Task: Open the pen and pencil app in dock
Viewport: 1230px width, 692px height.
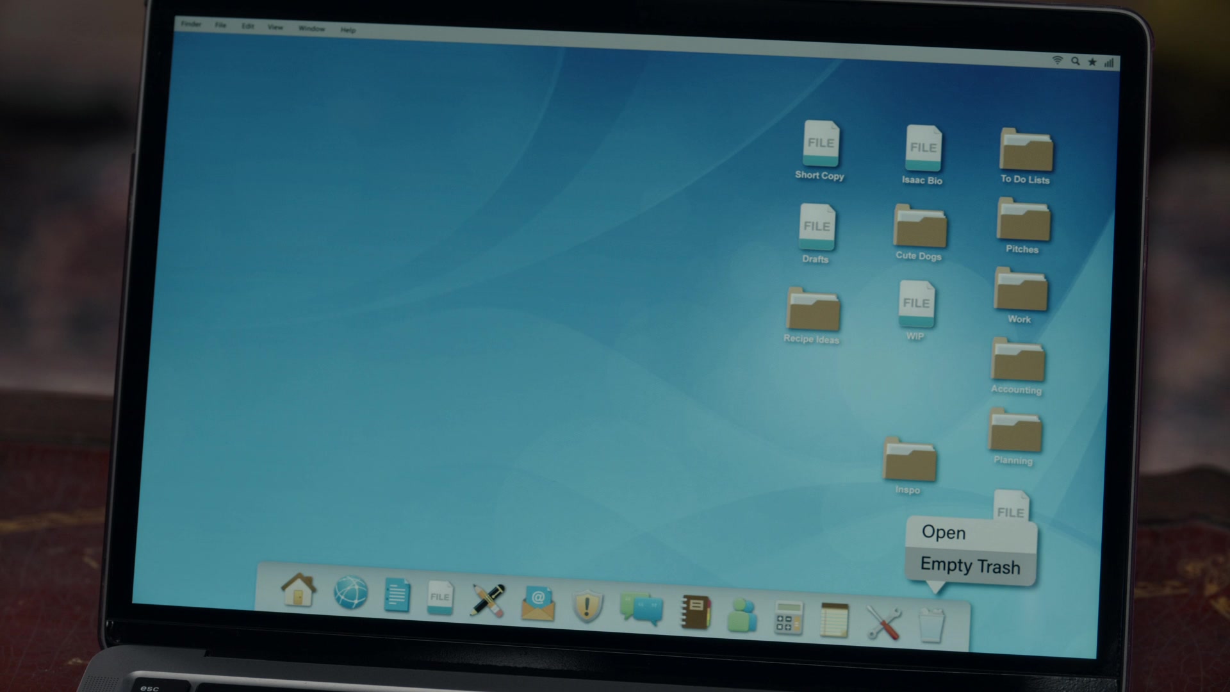Action: pyautogui.click(x=488, y=600)
